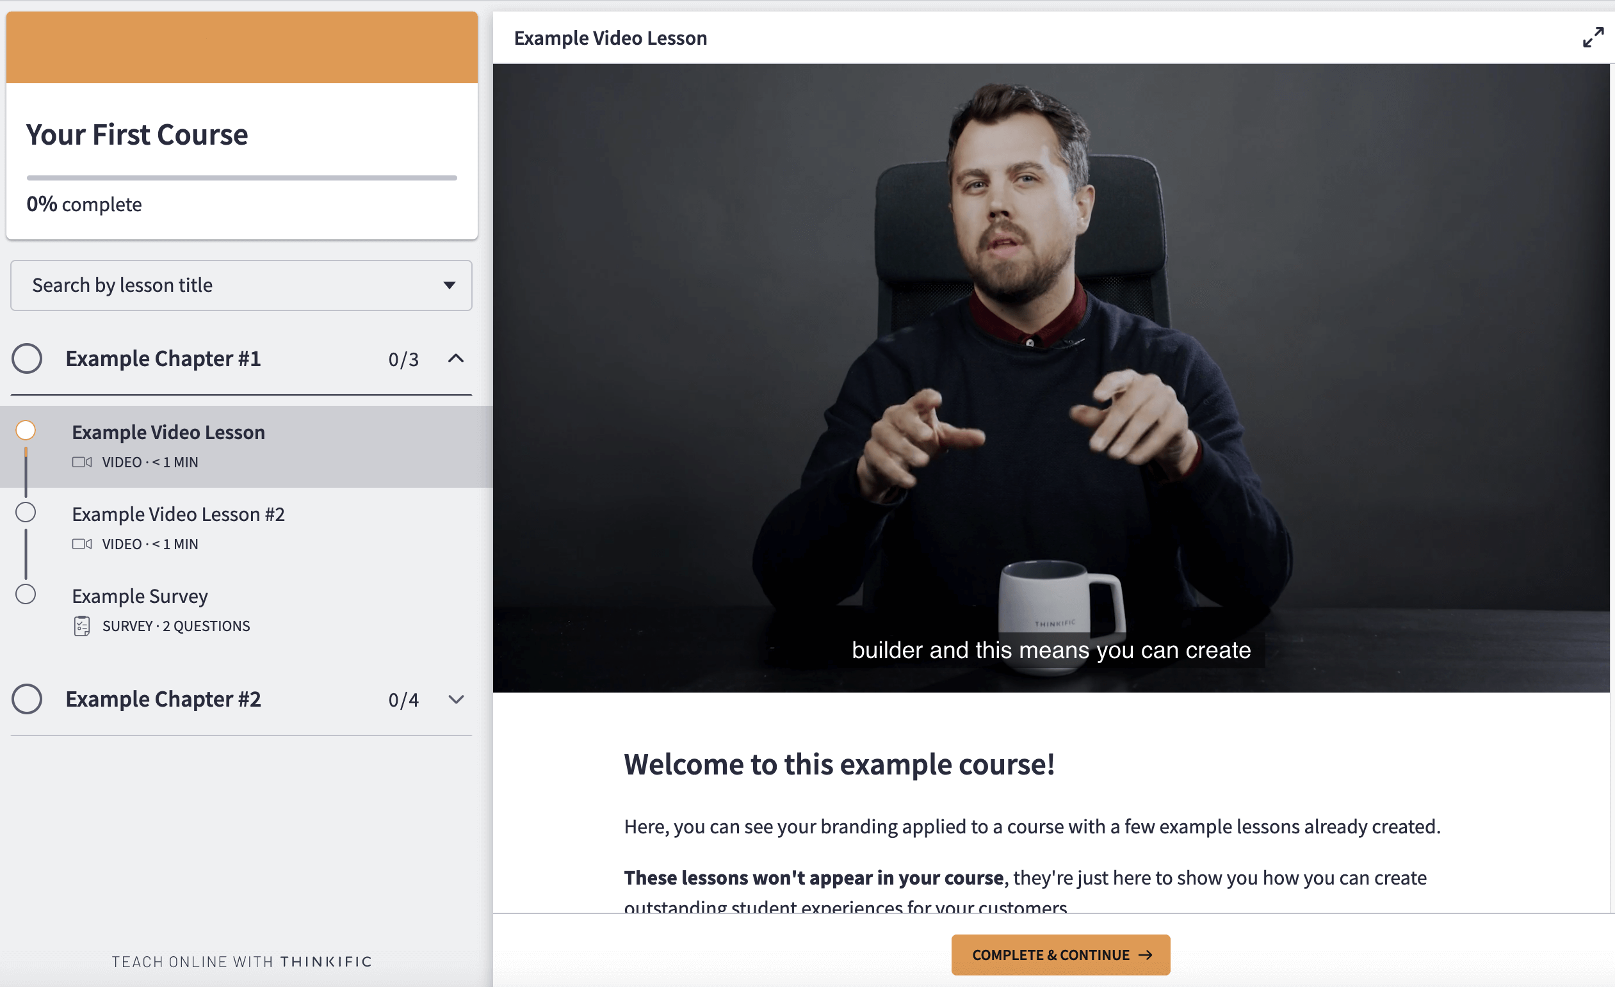Click video camera icon under Example Video Lesson #2
1615x987 pixels.
click(x=82, y=544)
